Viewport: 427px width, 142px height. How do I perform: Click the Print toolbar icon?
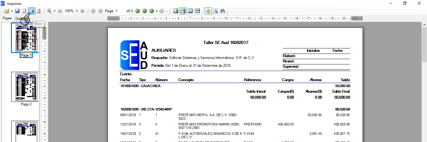click(x=32, y=11)
